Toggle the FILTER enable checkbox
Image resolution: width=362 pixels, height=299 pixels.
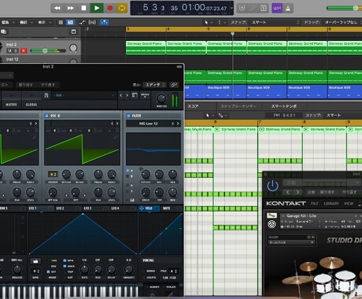[128, 116]
